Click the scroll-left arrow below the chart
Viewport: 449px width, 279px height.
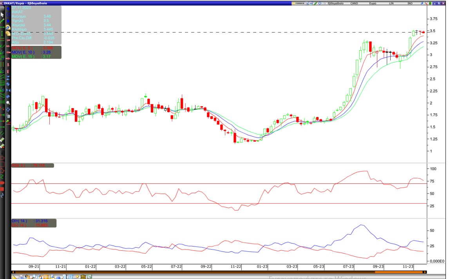pyautogui.click(x=13, y=272)
